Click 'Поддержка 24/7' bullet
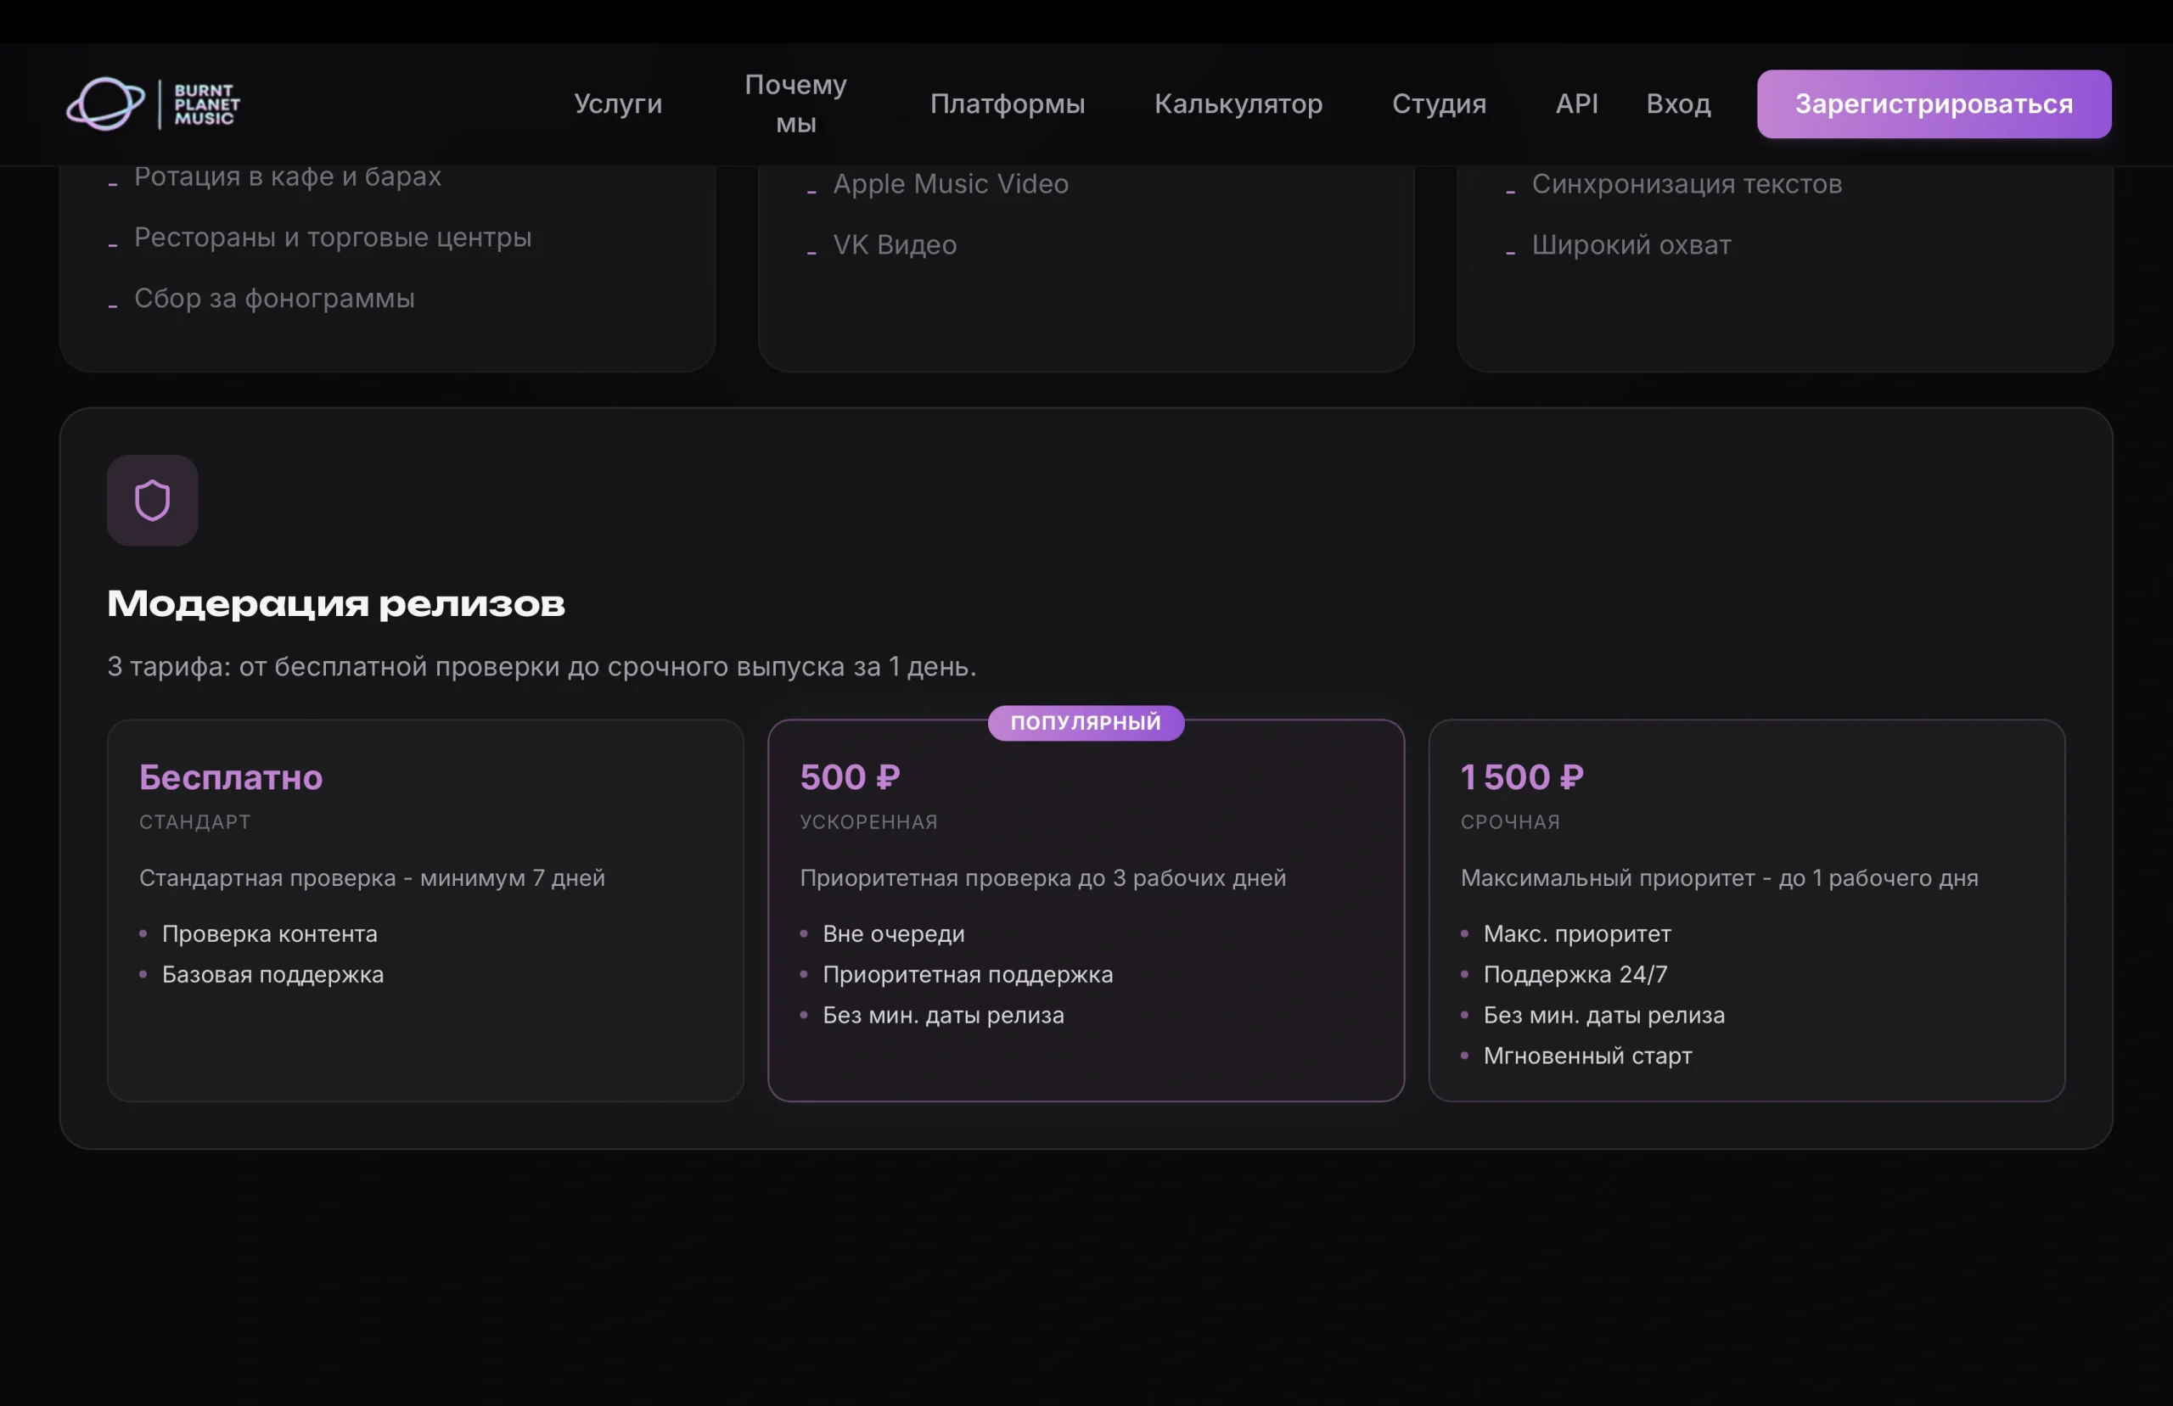The image size is (2173, 1406). click(1575, 974)
